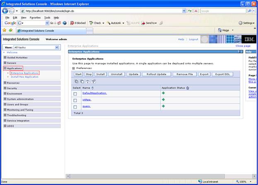The image size is (258, 185).
Task: Collapse the Applications node
Action: tap(5, 68)
